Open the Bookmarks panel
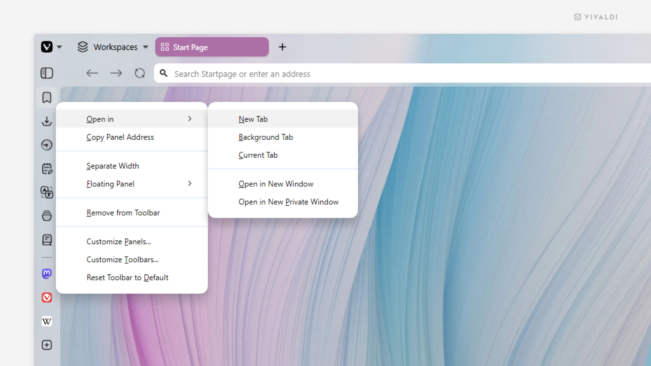Viewport: 651px width, 366px height. 47,98
